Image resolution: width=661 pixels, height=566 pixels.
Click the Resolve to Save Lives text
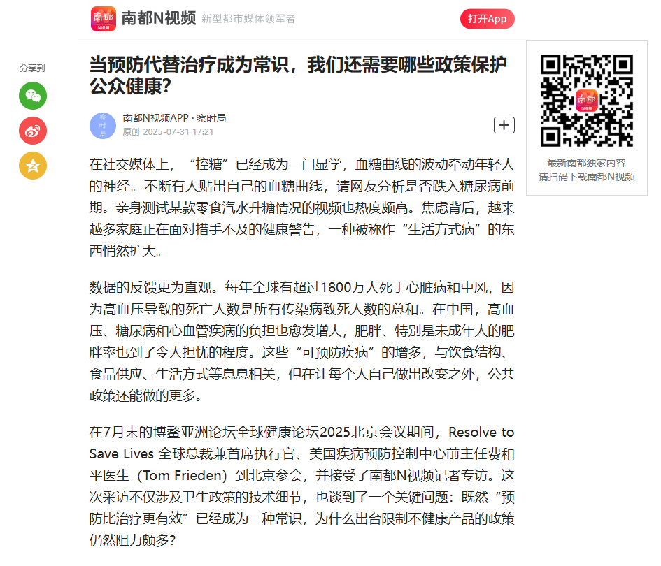coord(302,443)
